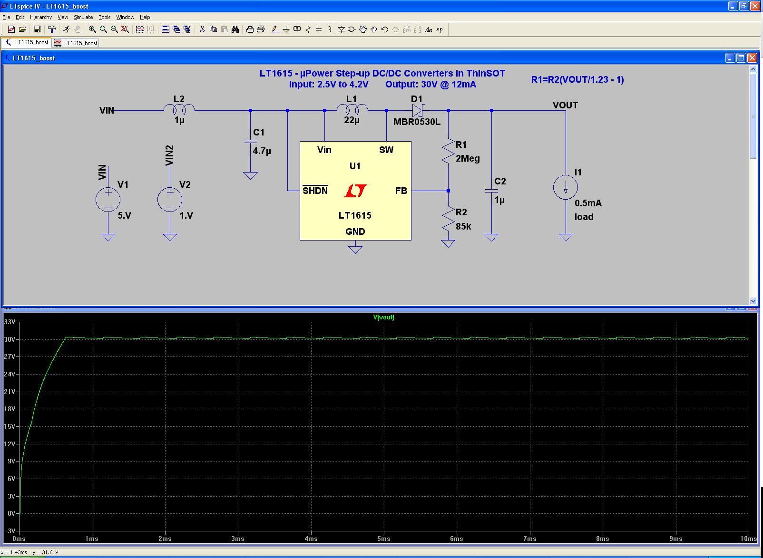This screenshot has height=558, width=763.
Task: Create a new schematic with toolbar icon
Action: (x=11, y=29)
